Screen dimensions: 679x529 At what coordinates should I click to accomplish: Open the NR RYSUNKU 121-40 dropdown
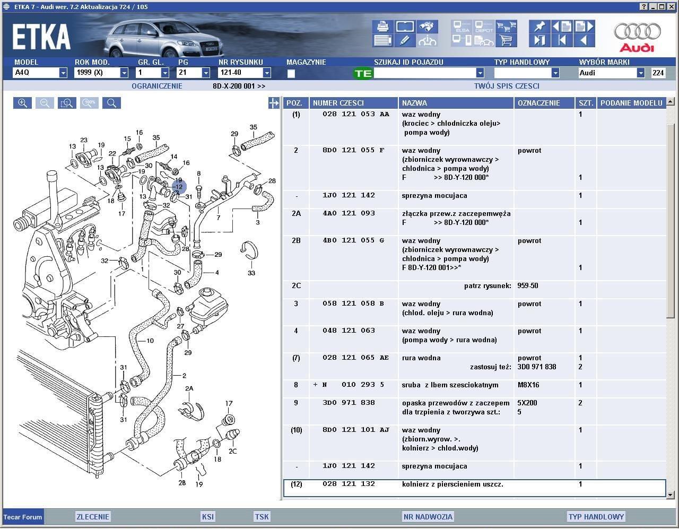click(267, 73)
